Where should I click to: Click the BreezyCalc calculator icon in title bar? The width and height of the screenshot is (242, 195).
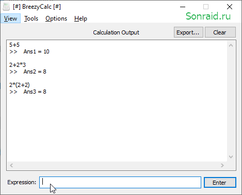(x=6, y=7)
